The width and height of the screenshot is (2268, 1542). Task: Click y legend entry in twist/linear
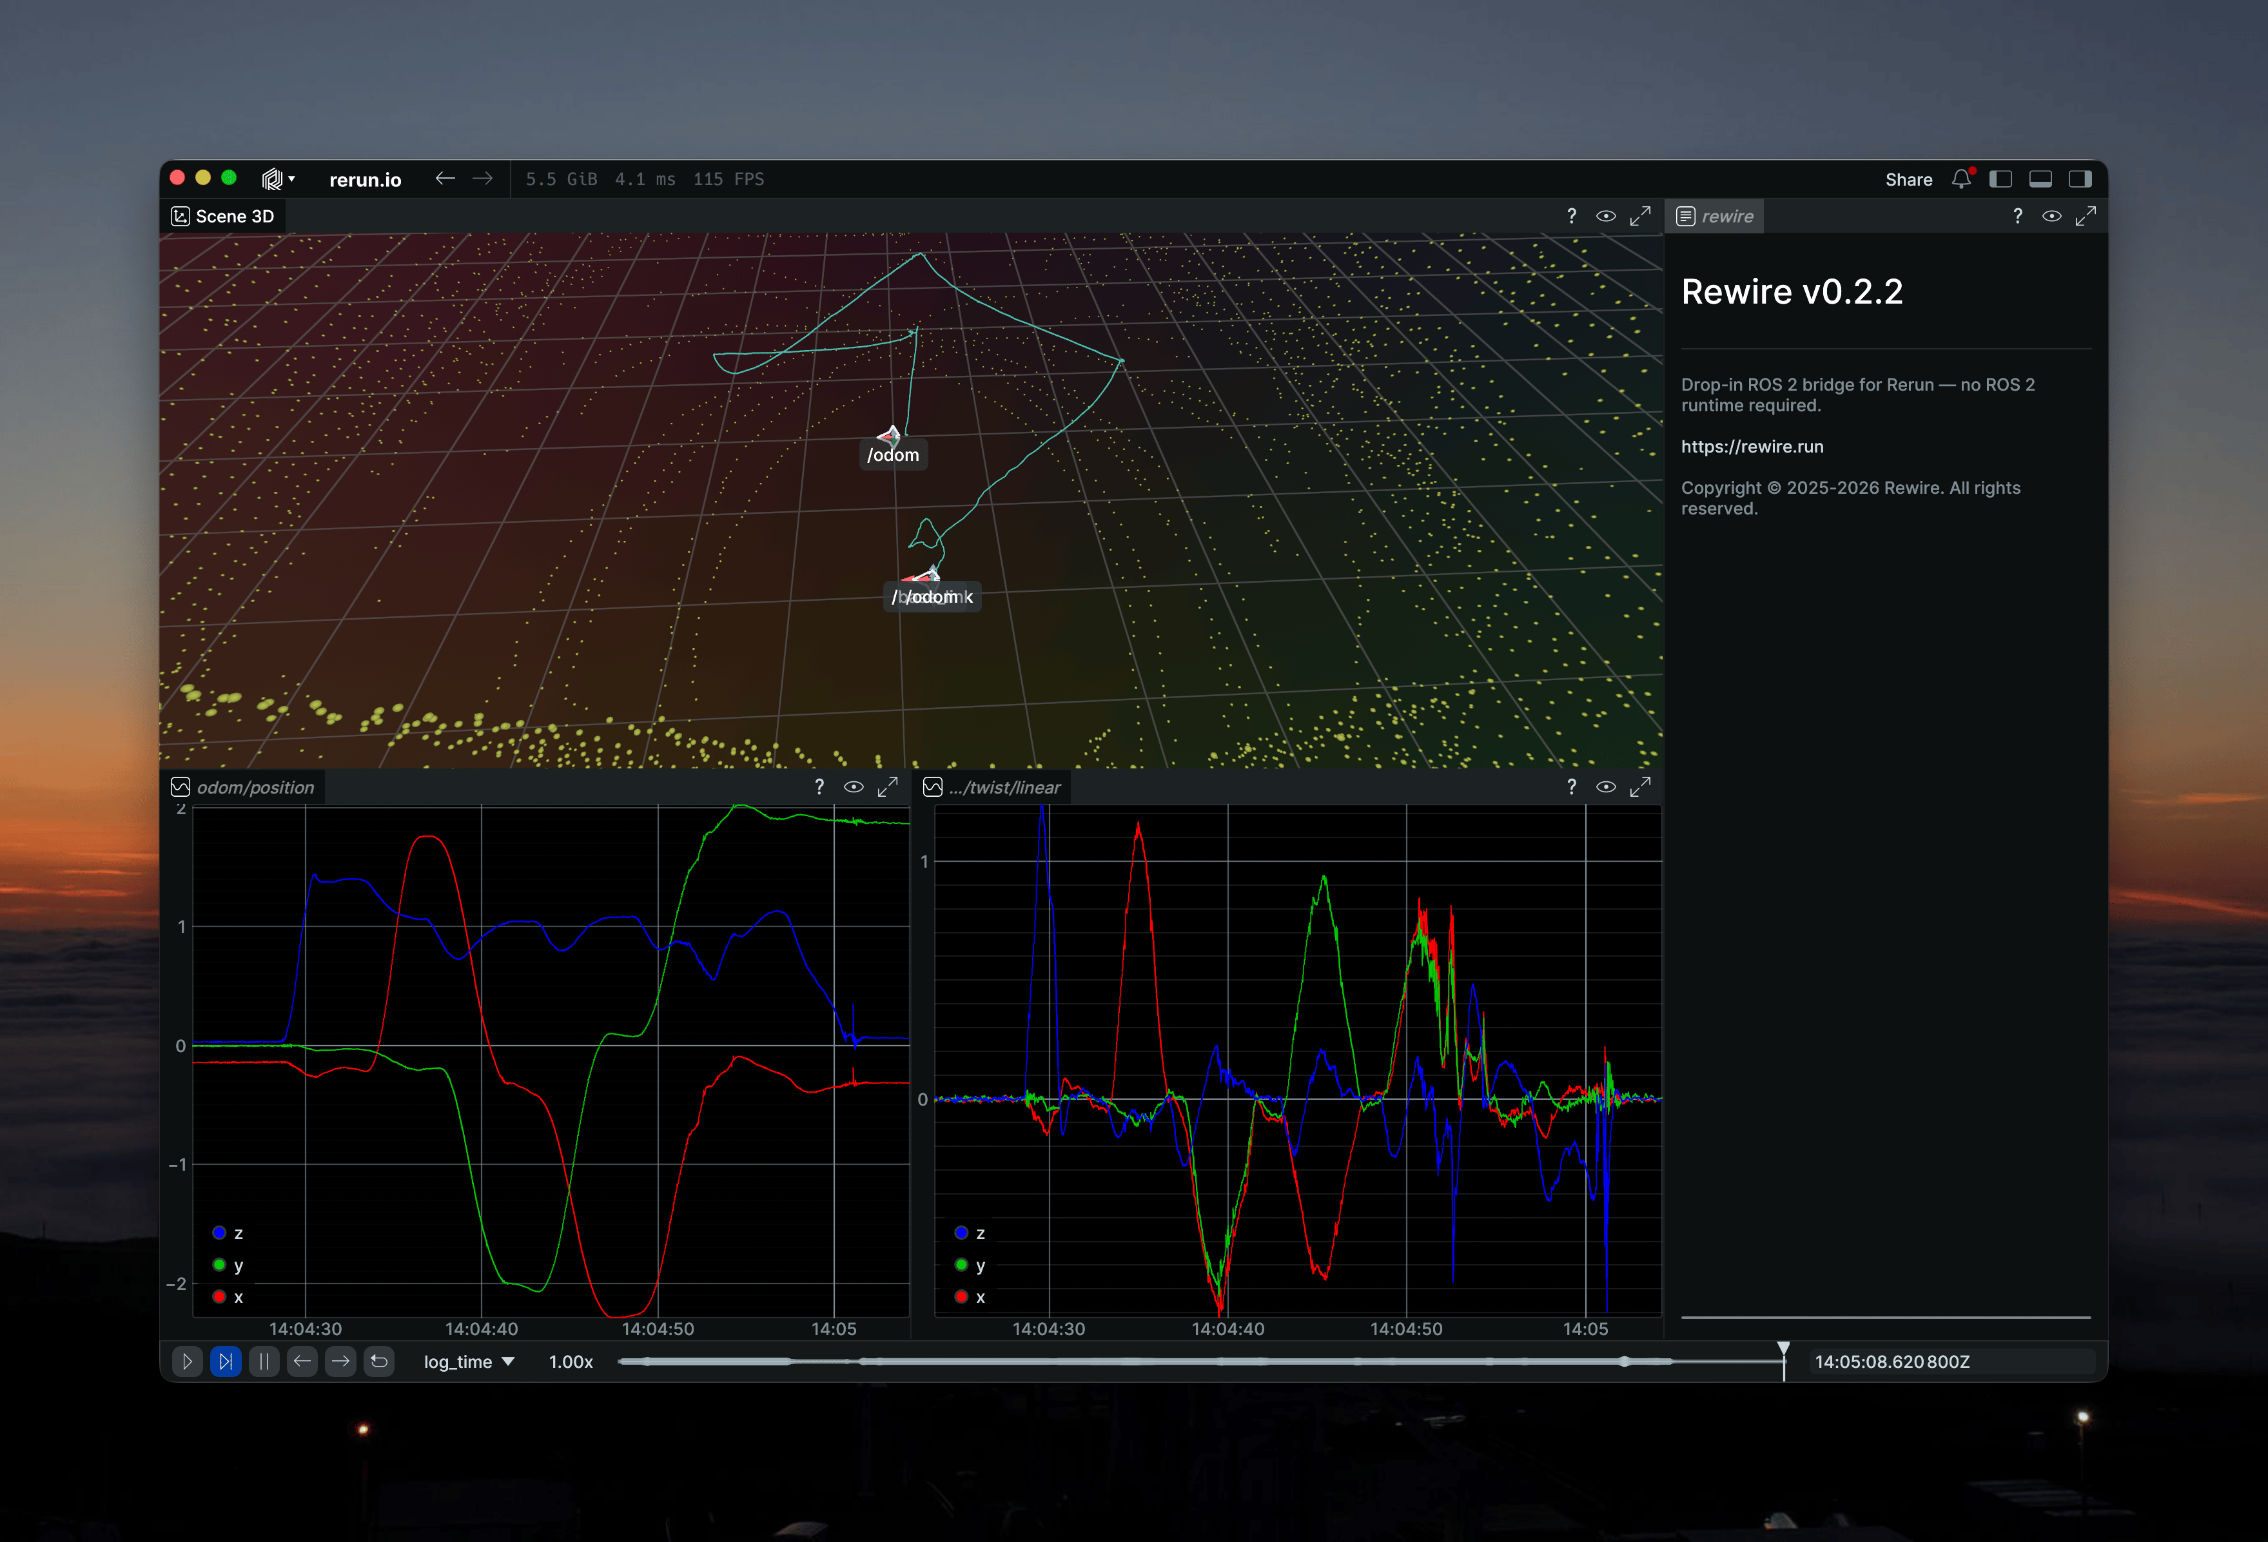coord(970,1265)
